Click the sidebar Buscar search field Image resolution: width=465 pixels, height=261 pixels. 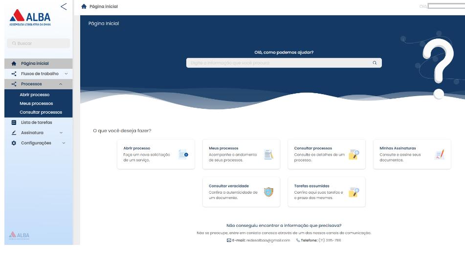point(39,43)
